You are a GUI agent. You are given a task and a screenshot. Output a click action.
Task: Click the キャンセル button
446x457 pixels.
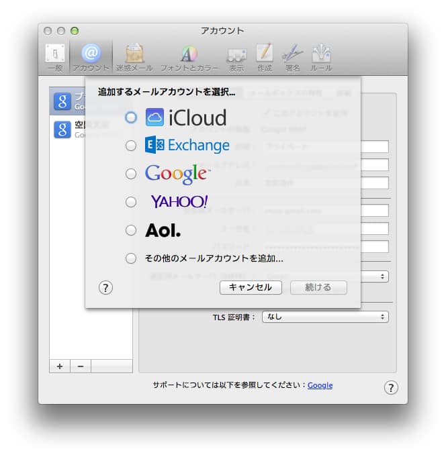(251, 287)
